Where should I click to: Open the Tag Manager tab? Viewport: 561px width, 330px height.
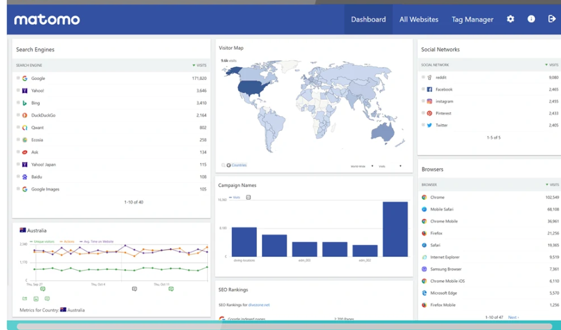(472, 19)
